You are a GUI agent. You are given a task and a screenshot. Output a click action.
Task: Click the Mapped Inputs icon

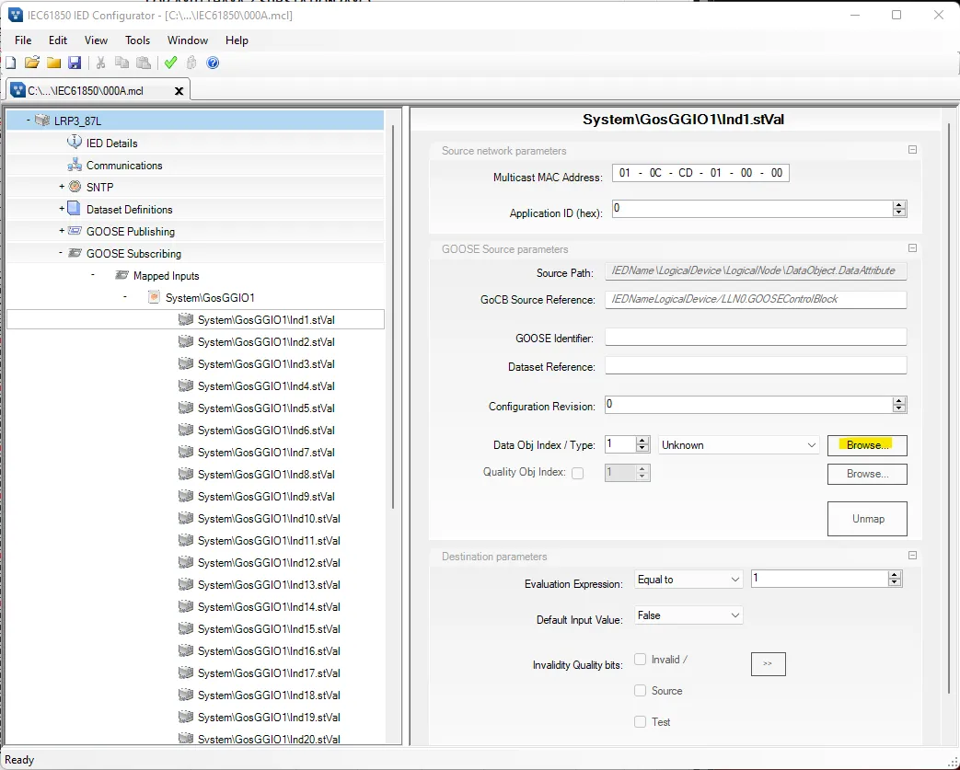pos(121,275)
